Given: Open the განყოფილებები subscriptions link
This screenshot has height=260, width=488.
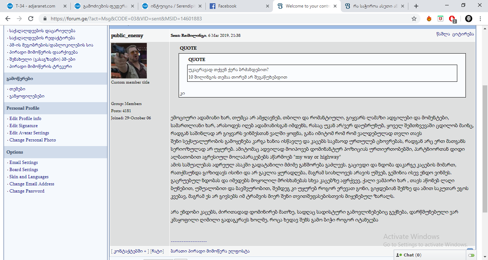Looking at the screenshot, I should [27, 96].
